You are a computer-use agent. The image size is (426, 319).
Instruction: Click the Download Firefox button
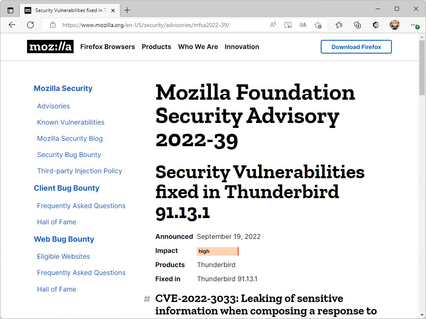click(356, 47)
